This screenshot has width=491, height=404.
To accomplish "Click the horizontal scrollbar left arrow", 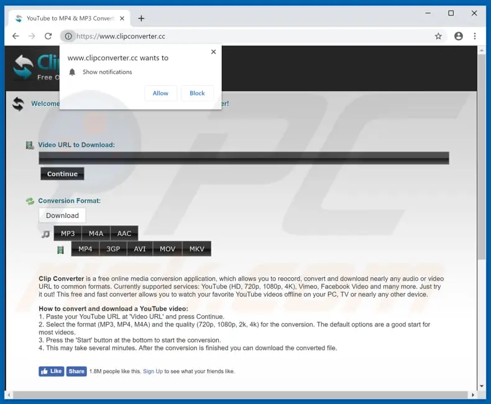I will pyautogui.click(x=9, y=395).
